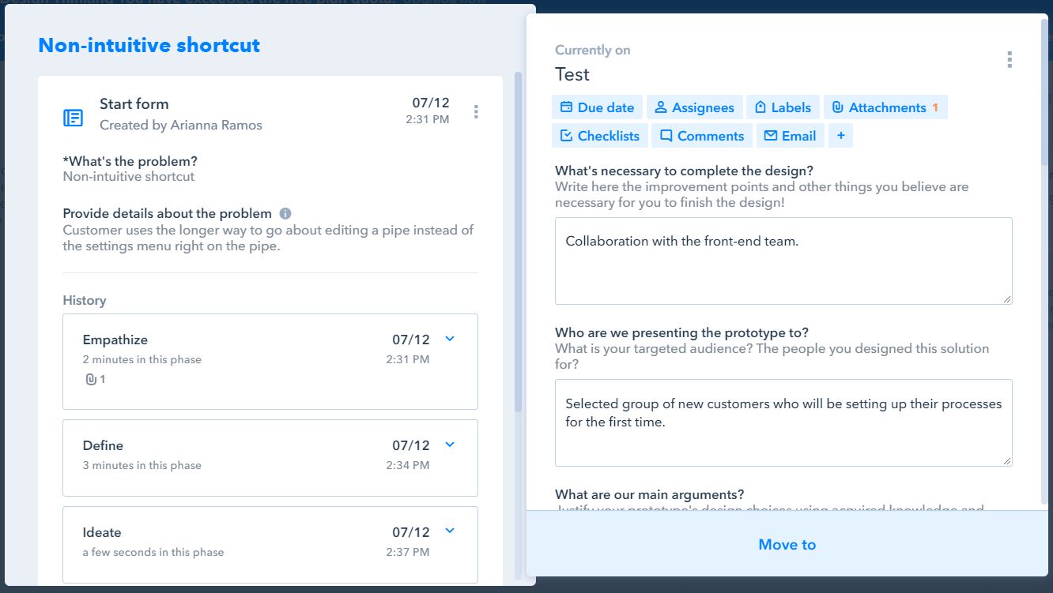
Task: Open the Attachments section
Action: pyautogui.click(x=885, y=107)
